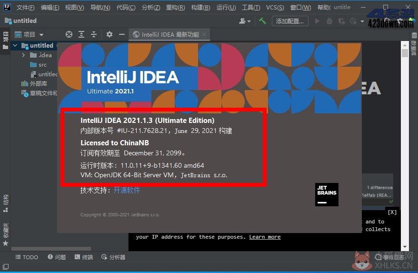Open the 分析(Z) Analyze menu
Image resolution: width=418 pixels, height=273 pixels.
tap(151, 8)
